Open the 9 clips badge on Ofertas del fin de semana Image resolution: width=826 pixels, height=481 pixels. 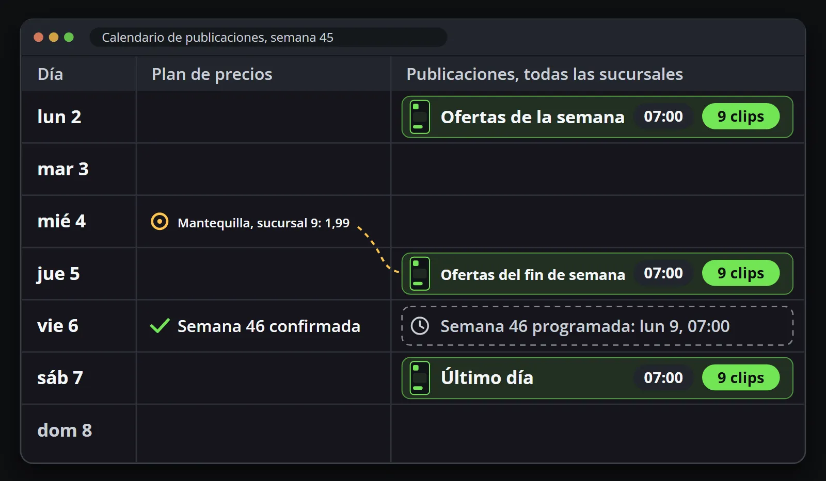pos(741,273)
